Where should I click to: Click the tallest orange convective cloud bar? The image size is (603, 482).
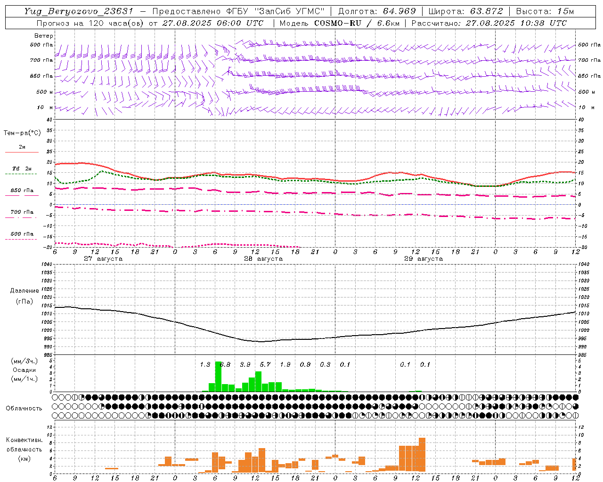[x=422, y=455]
